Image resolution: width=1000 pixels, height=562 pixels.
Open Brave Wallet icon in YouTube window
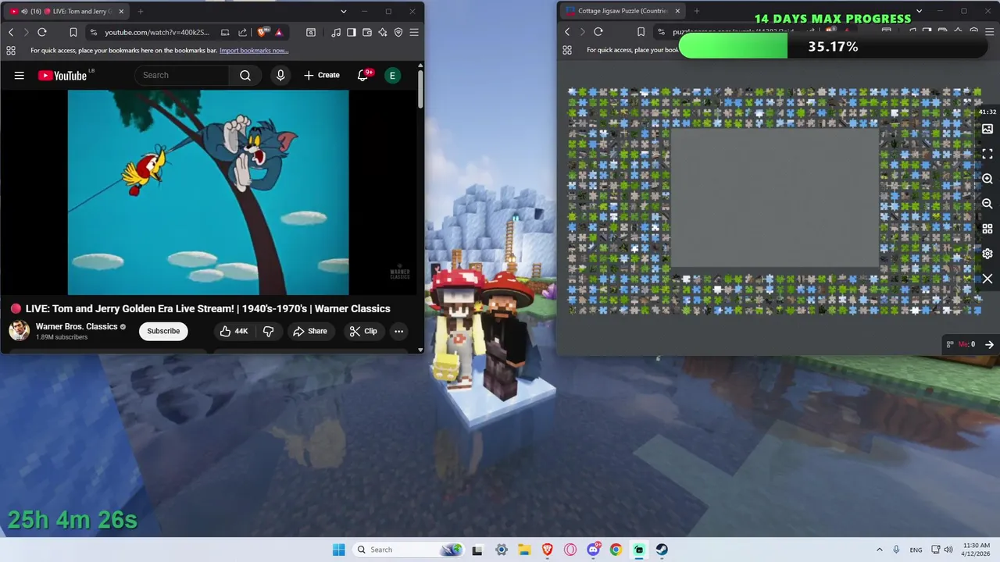coord(367,32)
